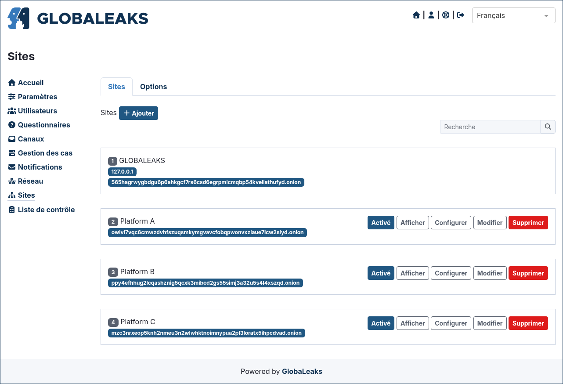Click Configurer for Platform A
This screenshot has width=563, height=384.
[x=451, y=222]
